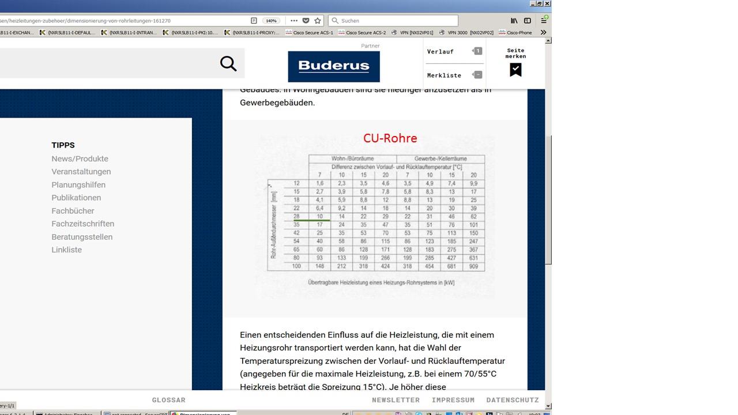Viewport: 738px width, 415px height.
Task: Open the NXRSLB11-I-DEFAUL bookmark
Action: (x=67, y=33)
